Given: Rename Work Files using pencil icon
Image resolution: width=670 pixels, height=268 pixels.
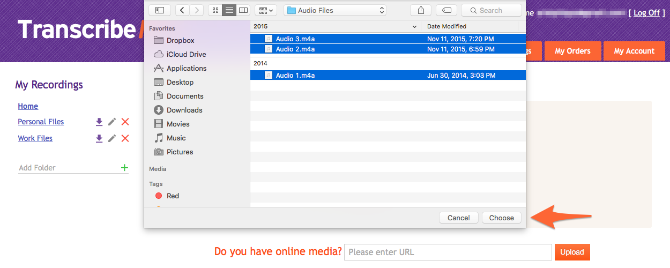Looking at the screenshot, I should tap(112, 139).
